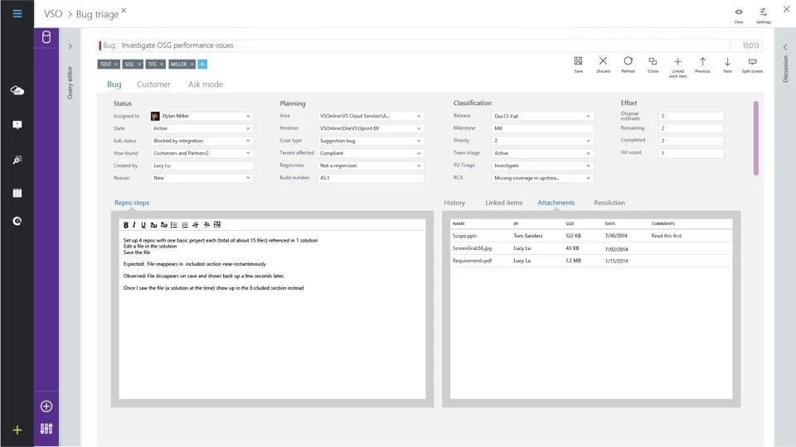Open the Iteration dropdown

tap(371, 128)
